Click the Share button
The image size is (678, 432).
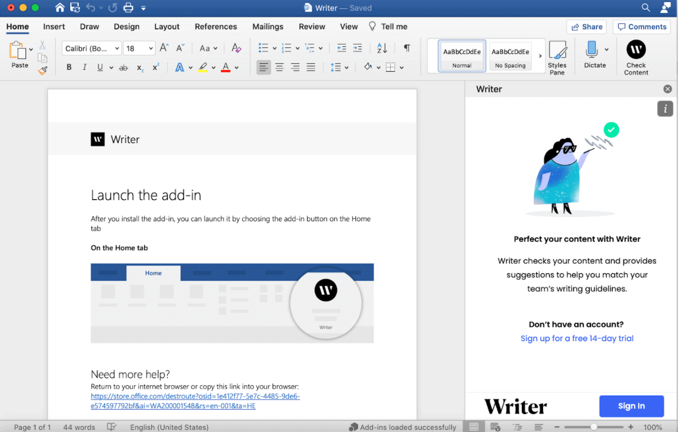[x=587, y=27]
